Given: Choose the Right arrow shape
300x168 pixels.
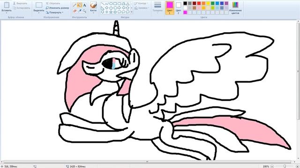Looking at the screenshot, I should 120,8.
